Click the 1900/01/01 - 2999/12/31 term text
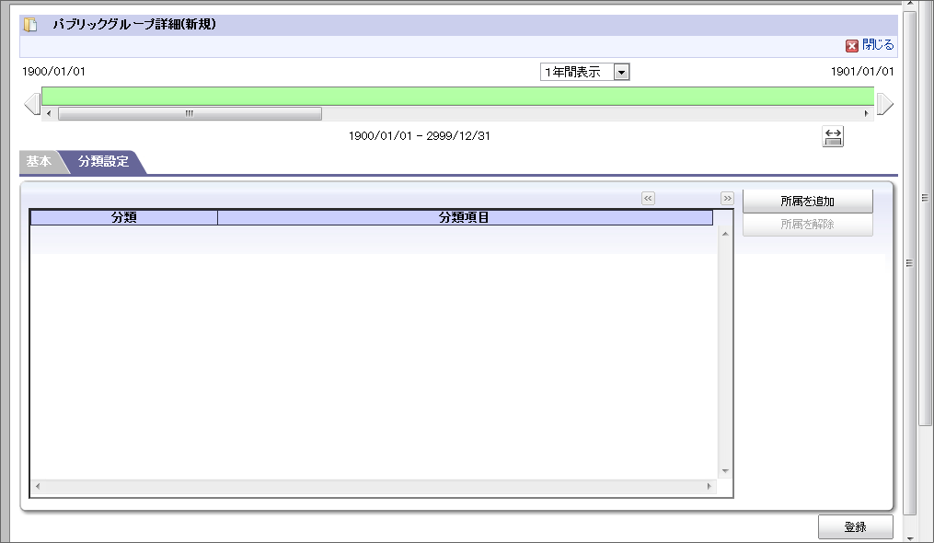934x543 pixels. coord(420,136)
